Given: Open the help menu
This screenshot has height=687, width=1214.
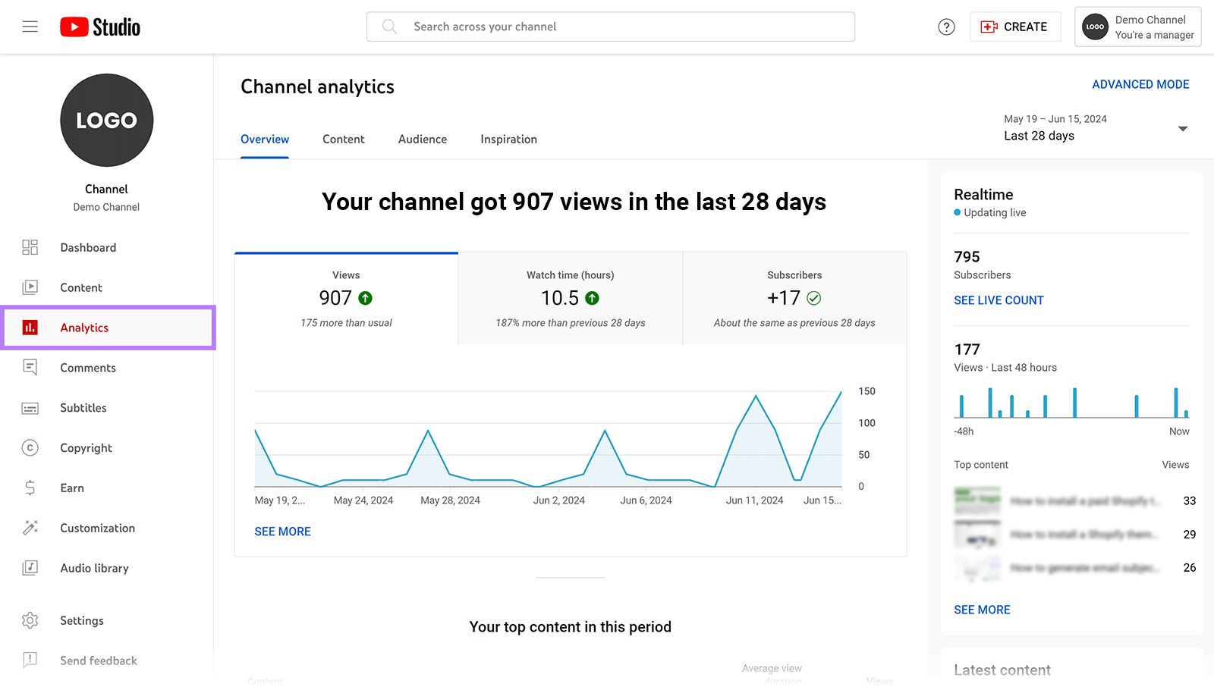Looking at the screenshot, I should [946, 27].
